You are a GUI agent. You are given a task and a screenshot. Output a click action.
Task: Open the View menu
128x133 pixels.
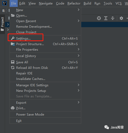(32, 3)
